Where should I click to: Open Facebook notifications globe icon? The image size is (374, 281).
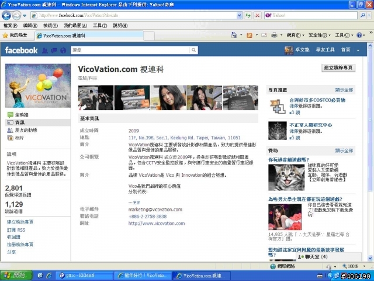(63, 50)
